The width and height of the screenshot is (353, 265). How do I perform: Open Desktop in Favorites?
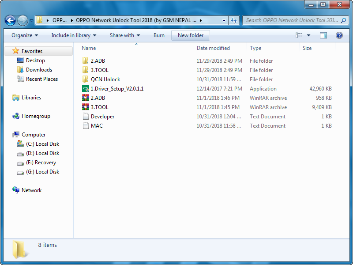tap(35, 61)
